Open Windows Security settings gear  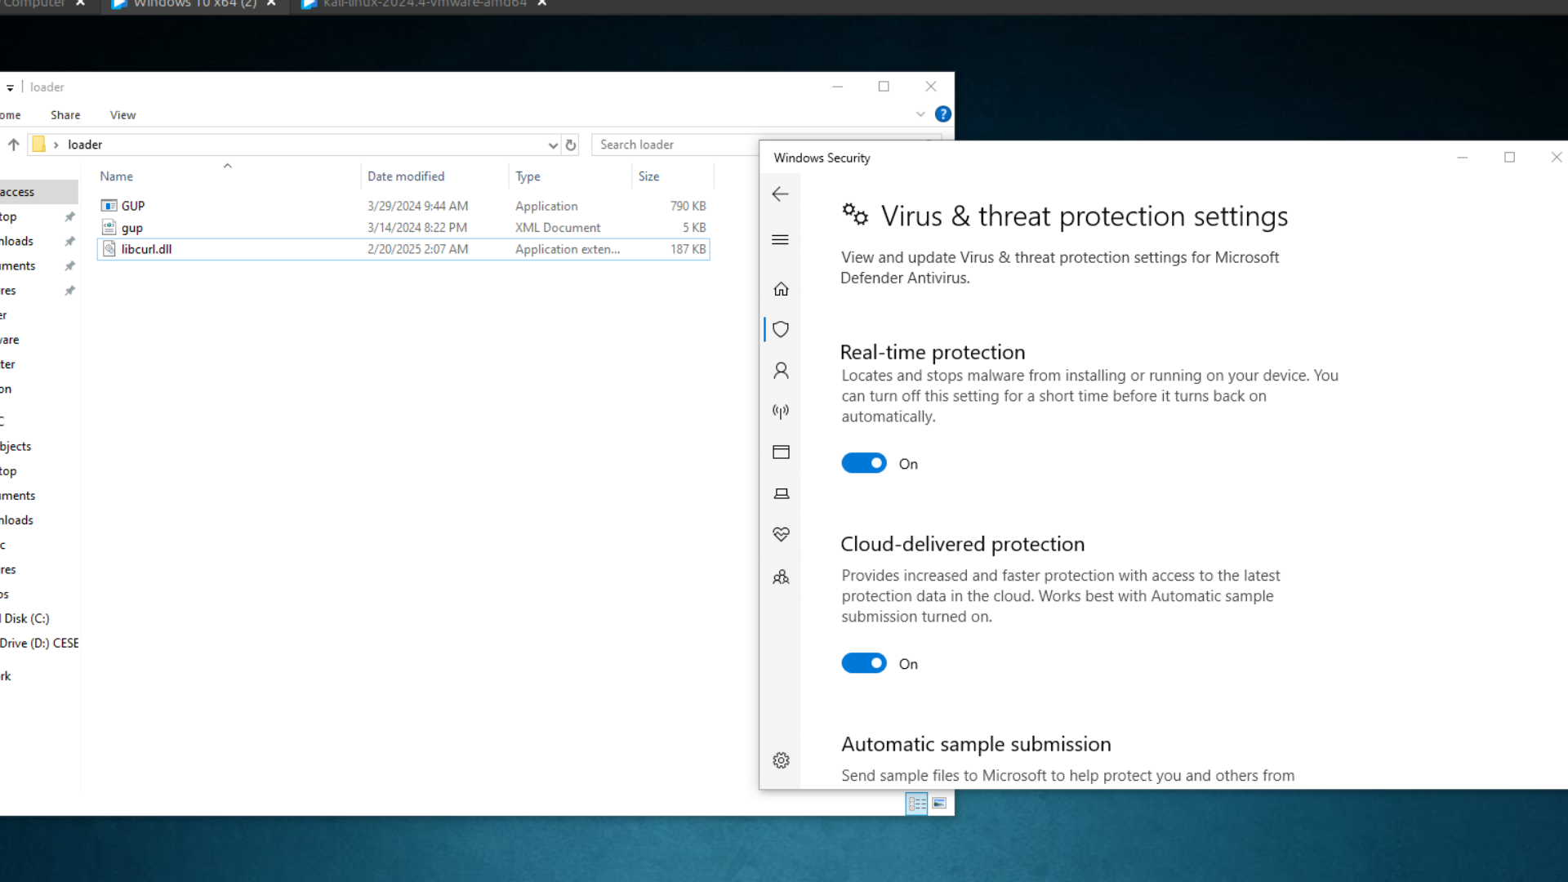click(781, 760)
